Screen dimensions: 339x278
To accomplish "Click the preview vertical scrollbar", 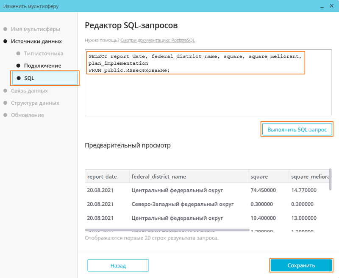I will tap(330, 179).
